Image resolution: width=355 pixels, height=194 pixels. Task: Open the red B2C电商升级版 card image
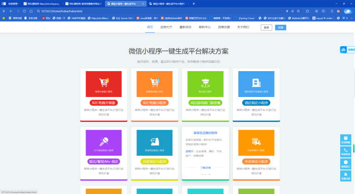(x=104, y=84)
